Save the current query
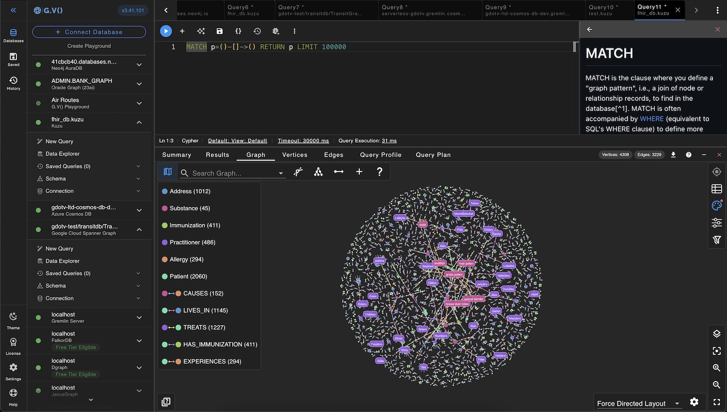 [219, 31]
